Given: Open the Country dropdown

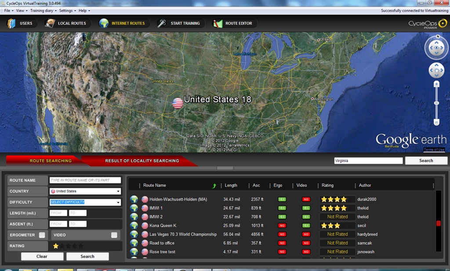Looking at the screenshot, I should tap(85, 191).
